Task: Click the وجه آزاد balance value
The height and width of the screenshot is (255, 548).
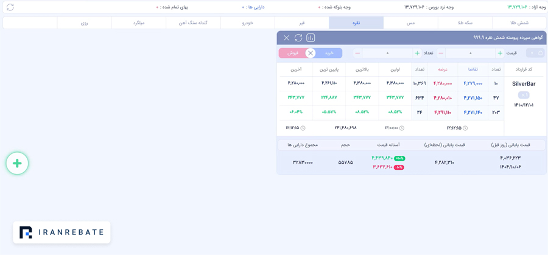Action: [517, 7]
